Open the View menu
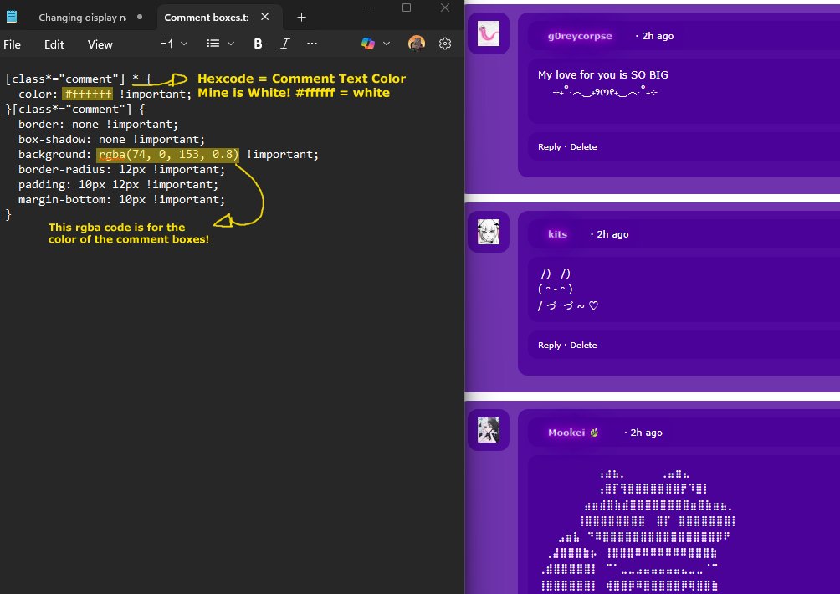Image resolution: width=840 pixels, height=594 pixels. (100, 44)
